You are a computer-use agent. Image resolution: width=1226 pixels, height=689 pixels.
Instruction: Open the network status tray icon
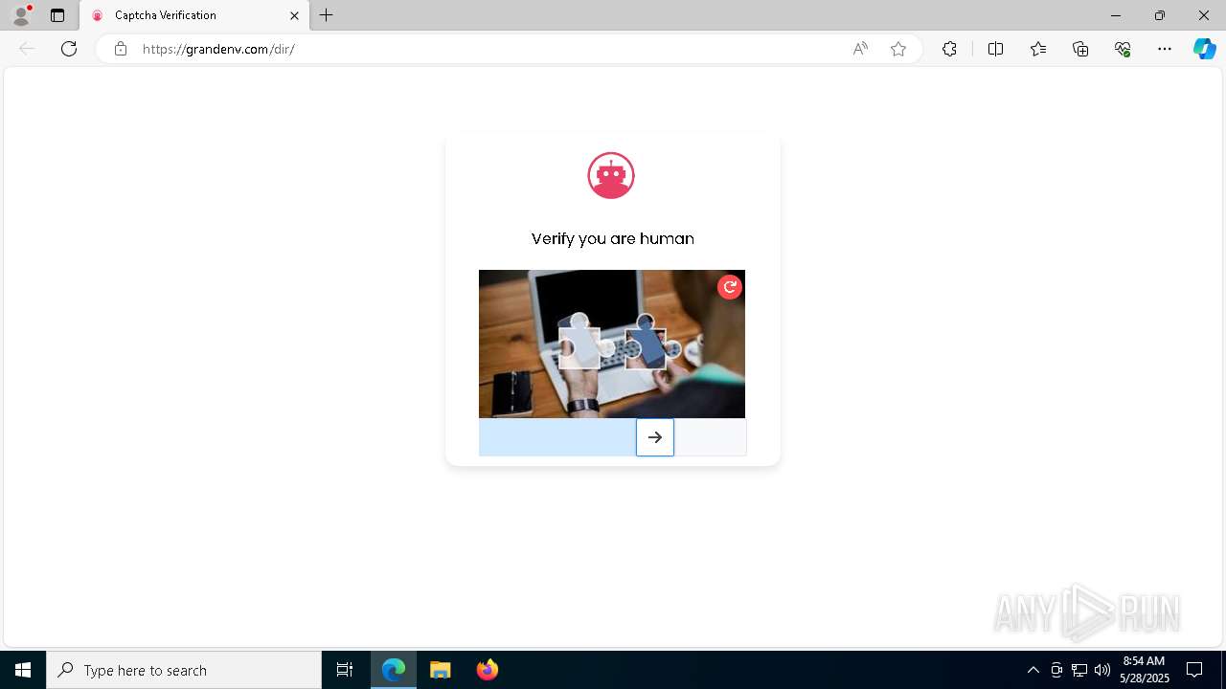[x=1079, y=670]
